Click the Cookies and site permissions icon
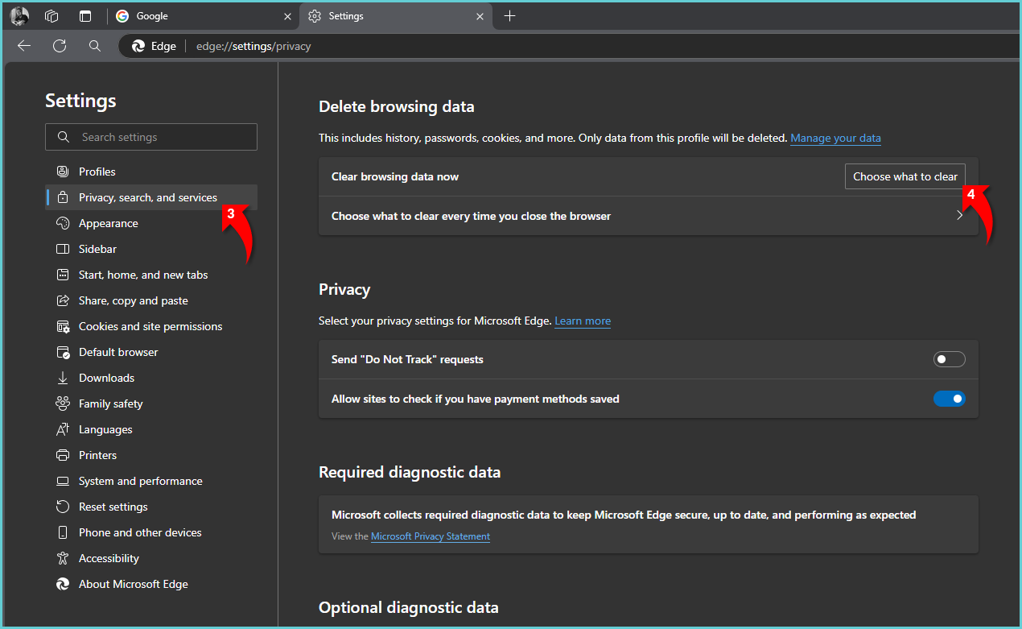Screen dimensions: 1022x629 [x=63, y=326]
